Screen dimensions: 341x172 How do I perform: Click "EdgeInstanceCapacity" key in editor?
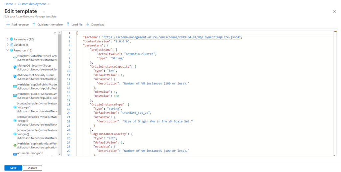[109, 134]
